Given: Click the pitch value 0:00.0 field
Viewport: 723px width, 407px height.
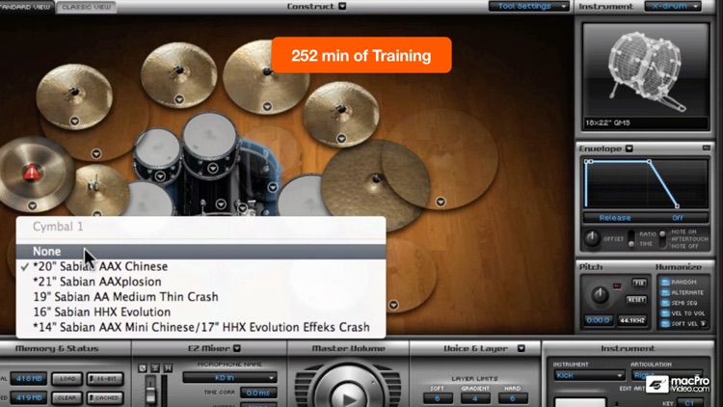Looking at the screenshot, I should coord(598,320).
